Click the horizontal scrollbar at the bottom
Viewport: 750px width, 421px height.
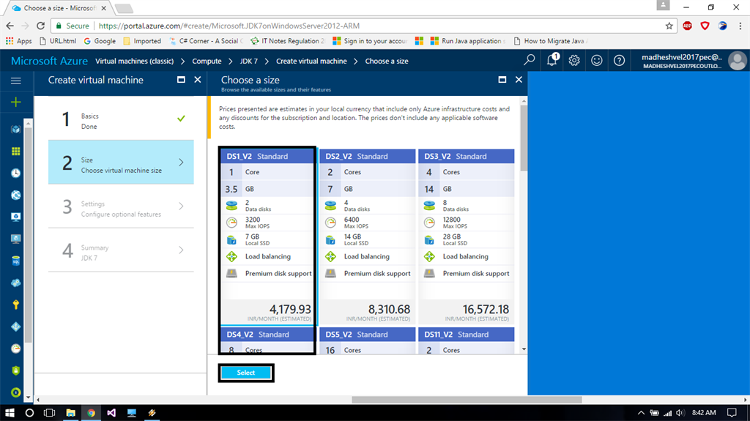coord(467,400)
